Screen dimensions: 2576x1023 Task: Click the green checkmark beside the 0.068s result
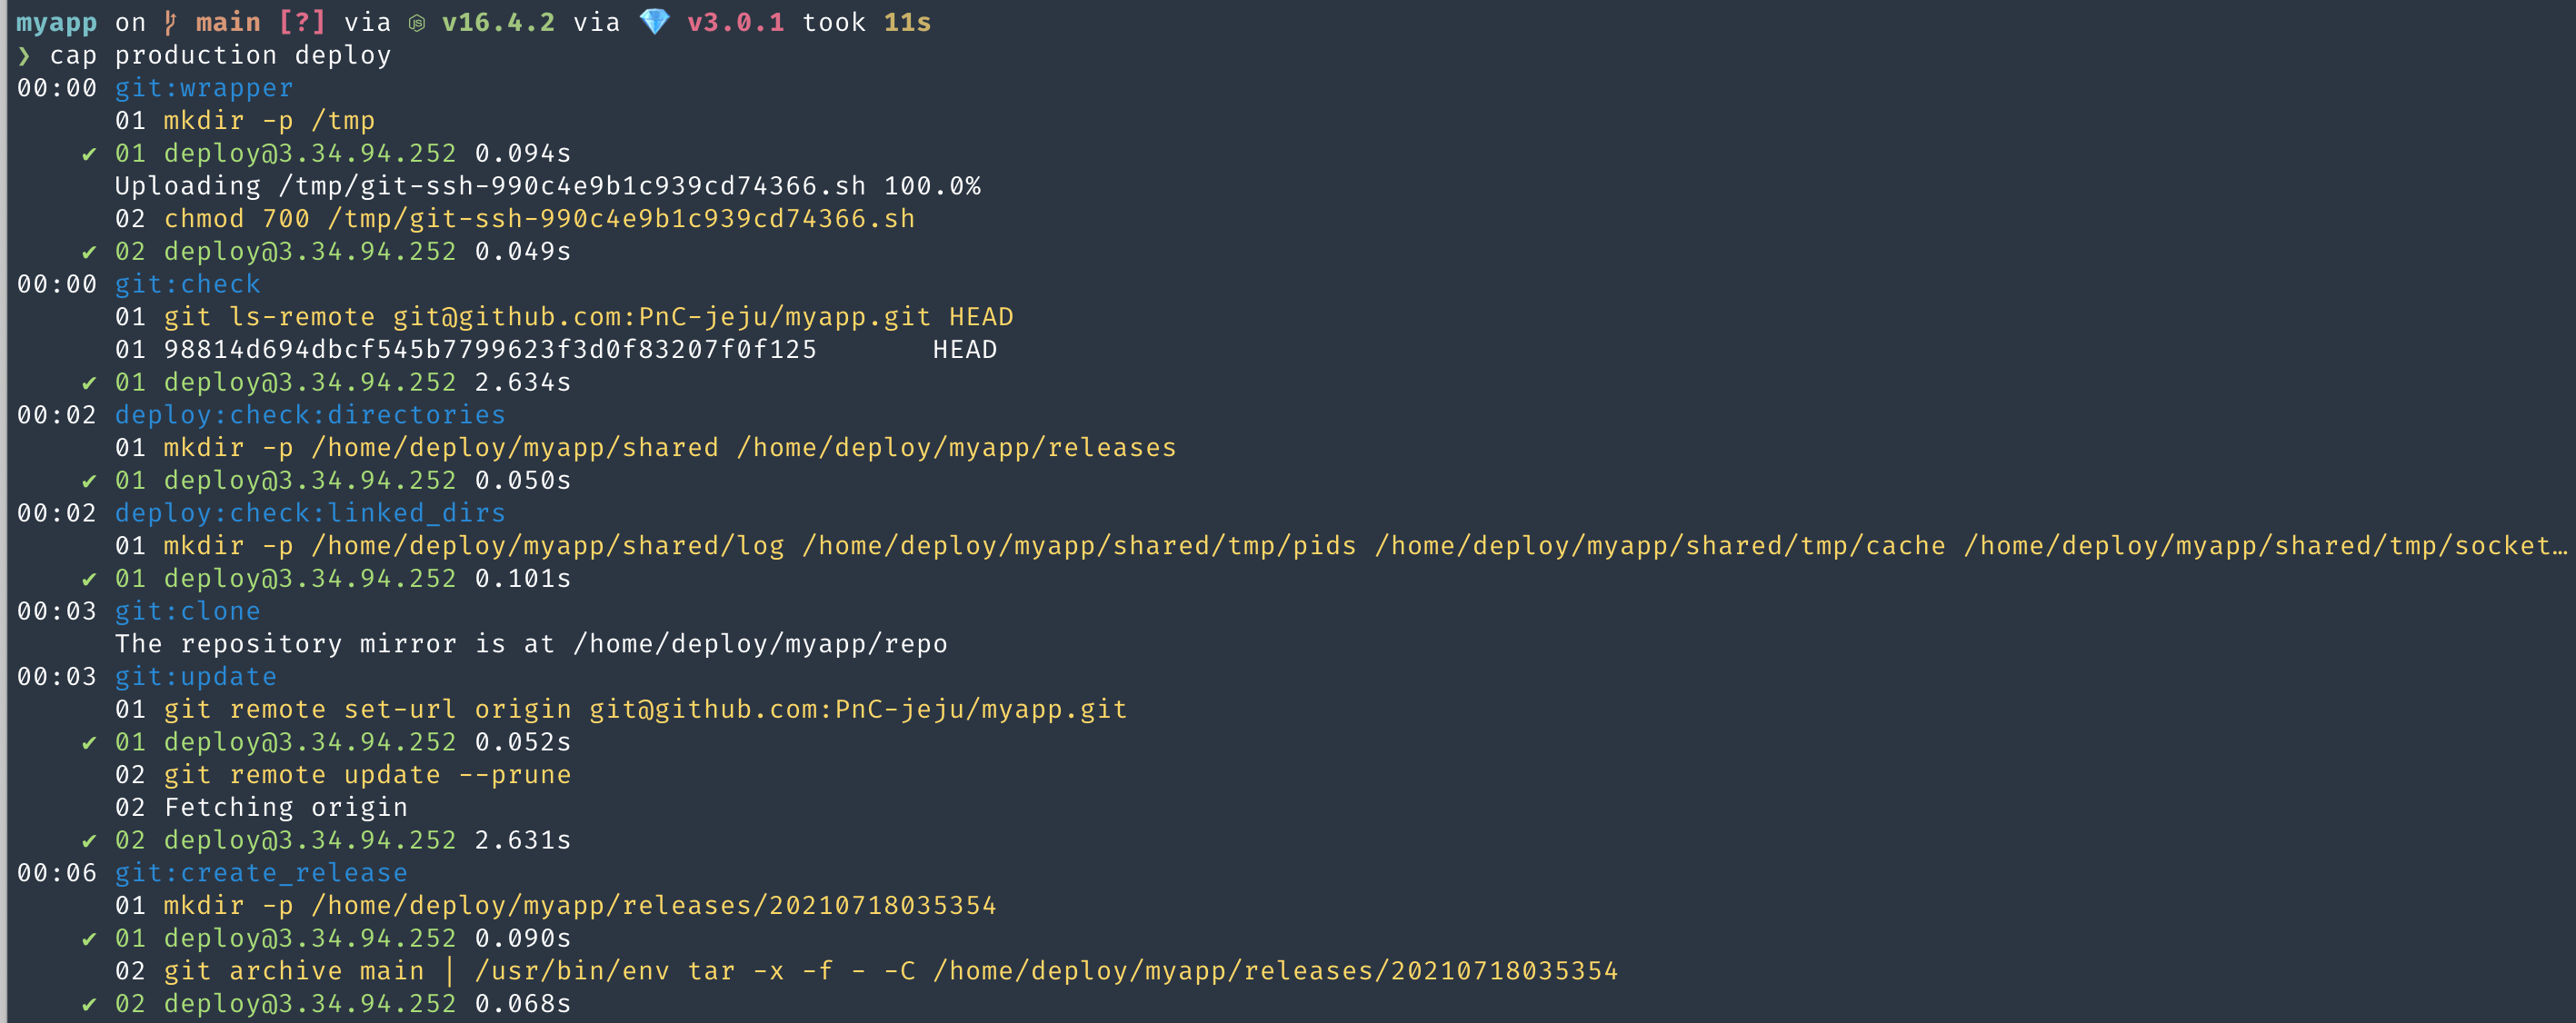pos(89,1004)
